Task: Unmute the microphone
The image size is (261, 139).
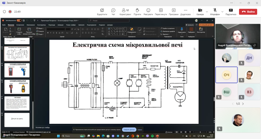Action: click(215, 11)
